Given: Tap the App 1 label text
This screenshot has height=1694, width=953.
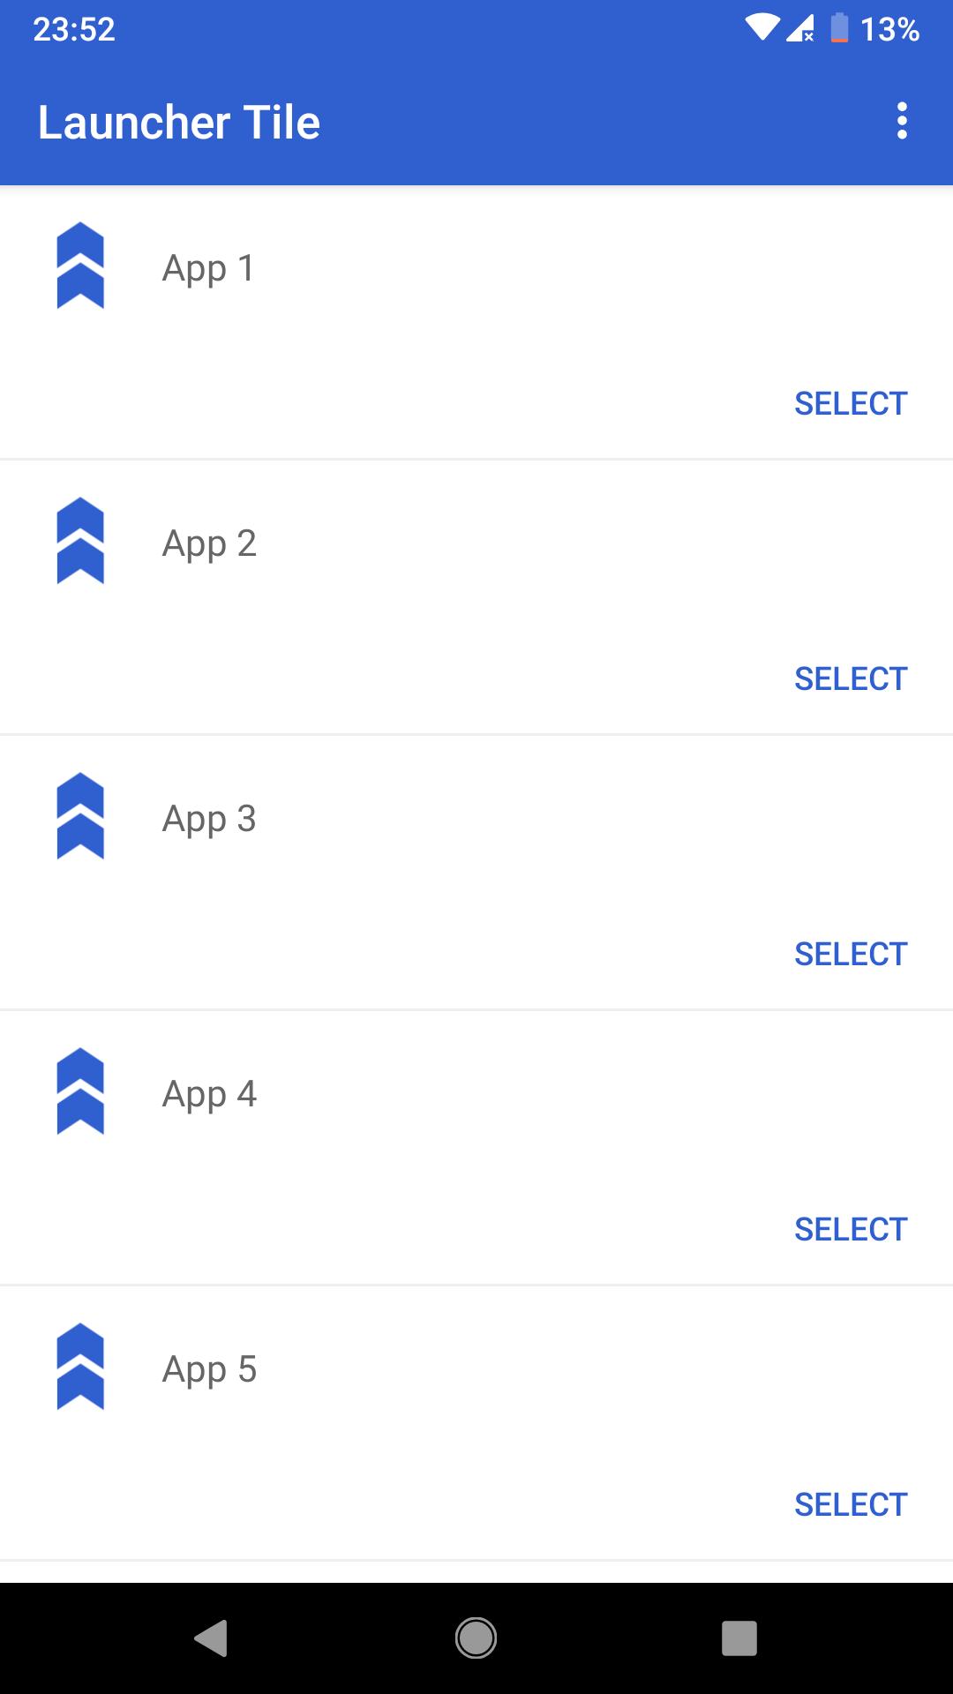Looking at the screenshot, I should pyautogui.click(x=208, y=268).
